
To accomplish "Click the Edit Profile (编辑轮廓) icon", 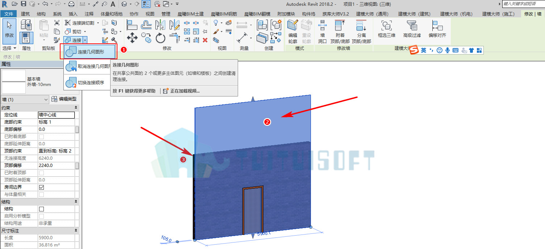I will (x=292, y=31).
